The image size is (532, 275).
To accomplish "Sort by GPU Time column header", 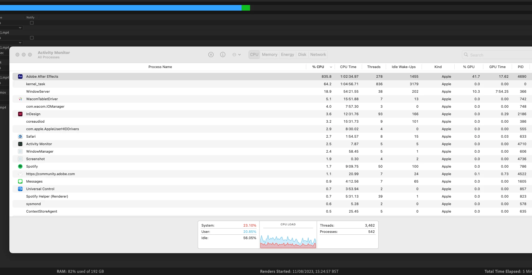I will pyautogui.click(x=497, y=67).
